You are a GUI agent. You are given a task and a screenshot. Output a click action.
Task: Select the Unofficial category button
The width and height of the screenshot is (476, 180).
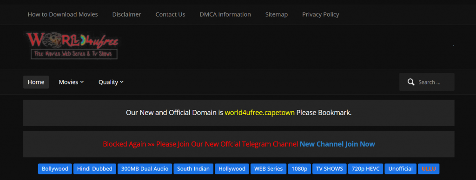click(x=400, y=169)
